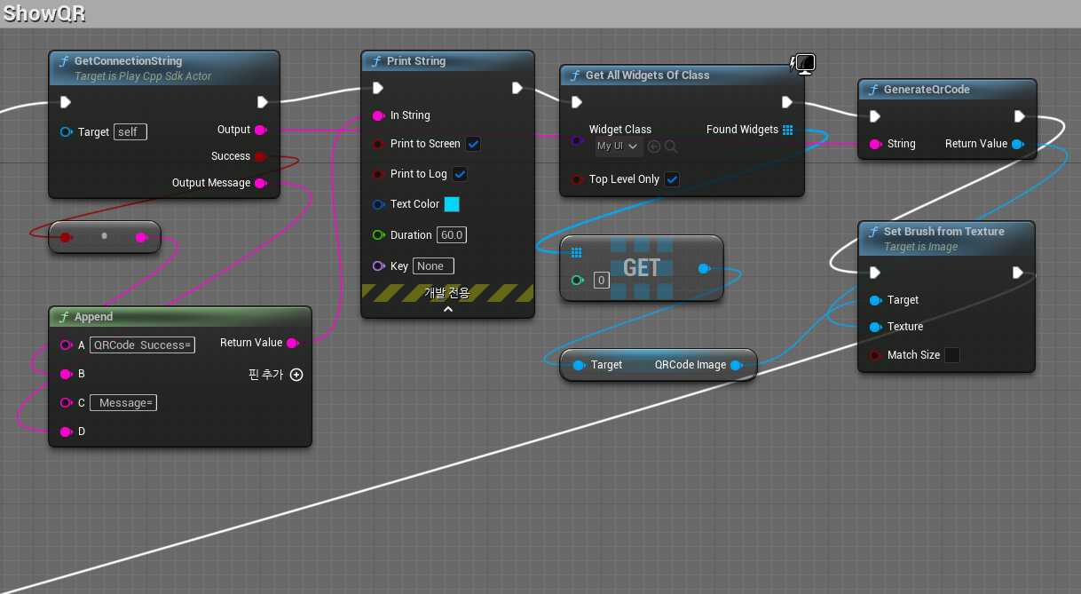
Task: Open the Widget Class My UI dropdown
Action: [619, 147]
